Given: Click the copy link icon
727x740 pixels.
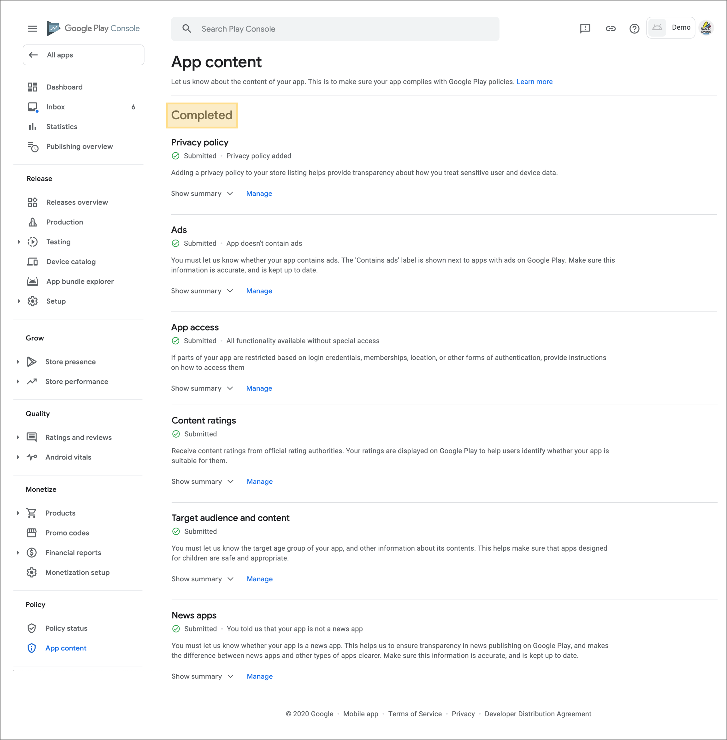Looking at the screenshot, I should [610, 29].
